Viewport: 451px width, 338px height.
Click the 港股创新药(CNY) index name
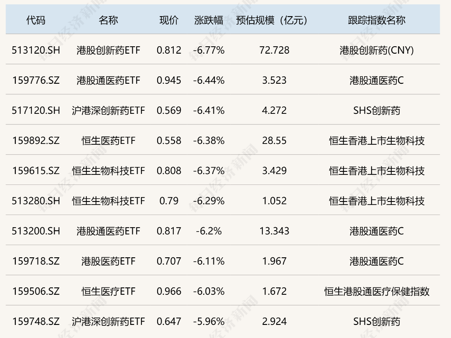376,50
